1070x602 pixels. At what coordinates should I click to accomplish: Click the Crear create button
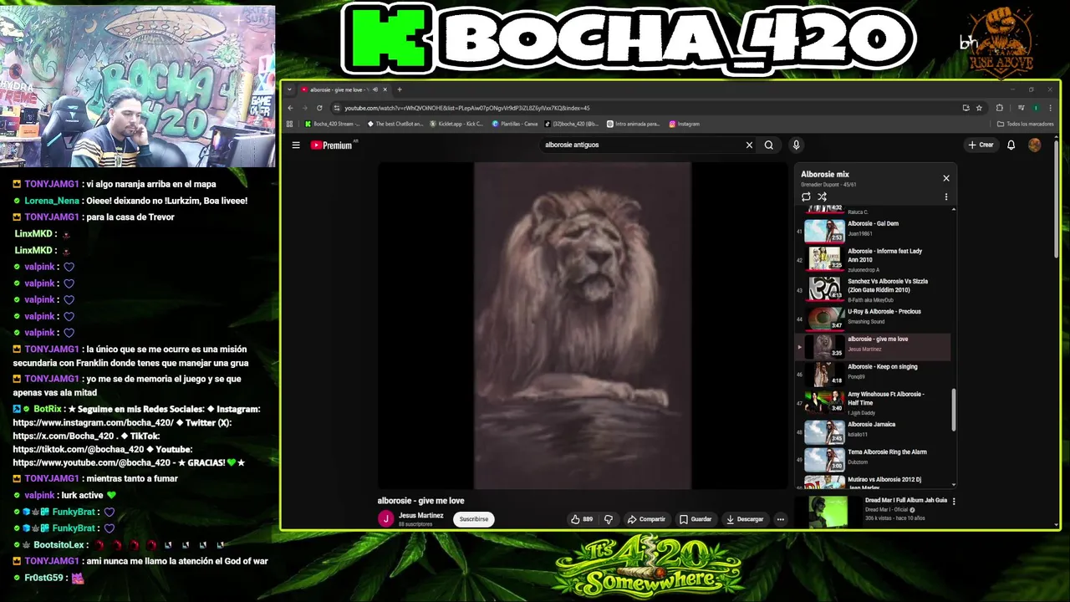click(981, 145)
